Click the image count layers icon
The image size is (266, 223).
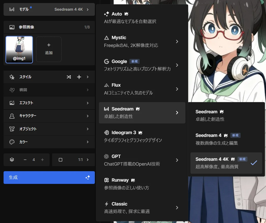[x=12, y=160]
